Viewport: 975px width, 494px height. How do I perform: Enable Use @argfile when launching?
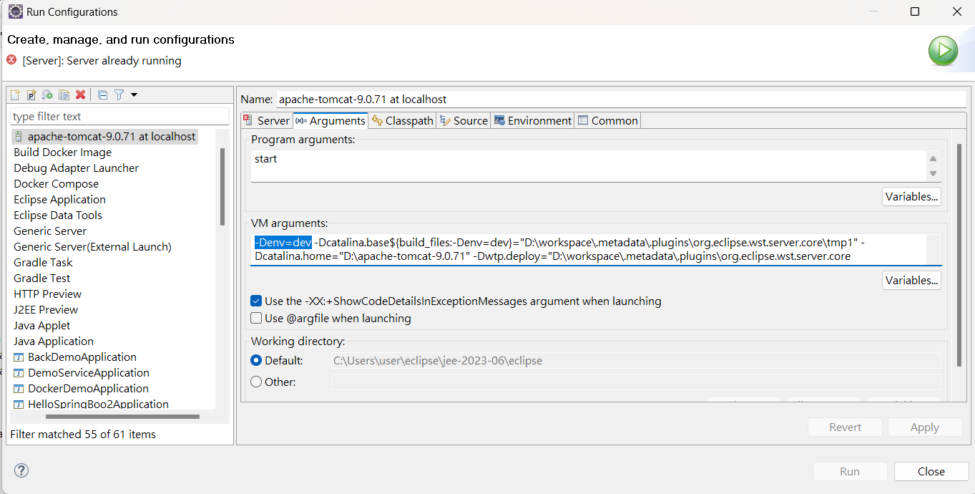point(256,318)
